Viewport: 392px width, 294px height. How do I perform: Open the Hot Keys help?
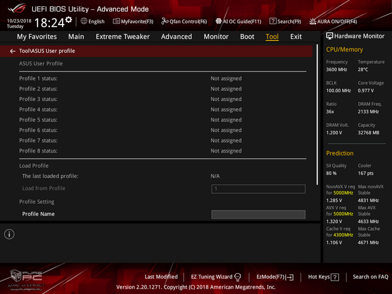tap(319, 277)
